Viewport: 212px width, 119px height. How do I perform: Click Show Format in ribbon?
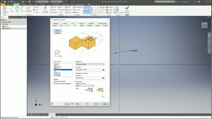119,13
